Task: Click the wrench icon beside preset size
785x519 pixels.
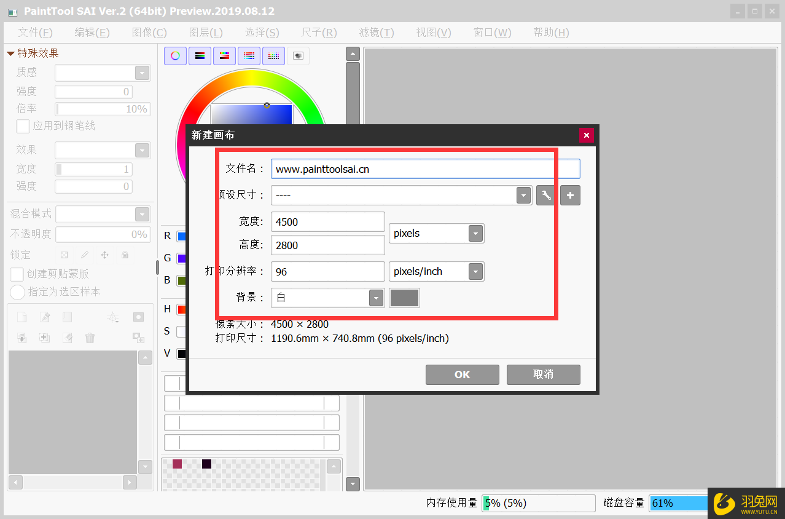Action: (x=545, y=196)
